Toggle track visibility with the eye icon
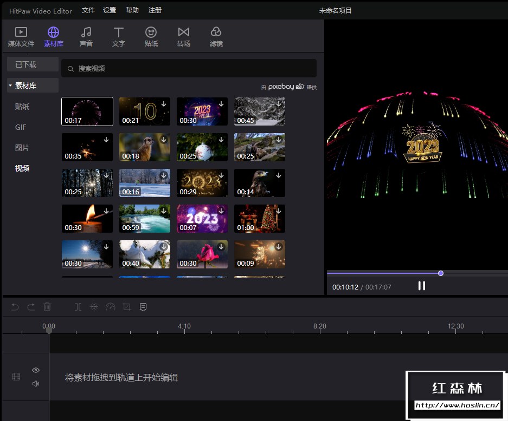Image resolution: width=508 pixels, height=421 pixels. [x=36, y=370]
